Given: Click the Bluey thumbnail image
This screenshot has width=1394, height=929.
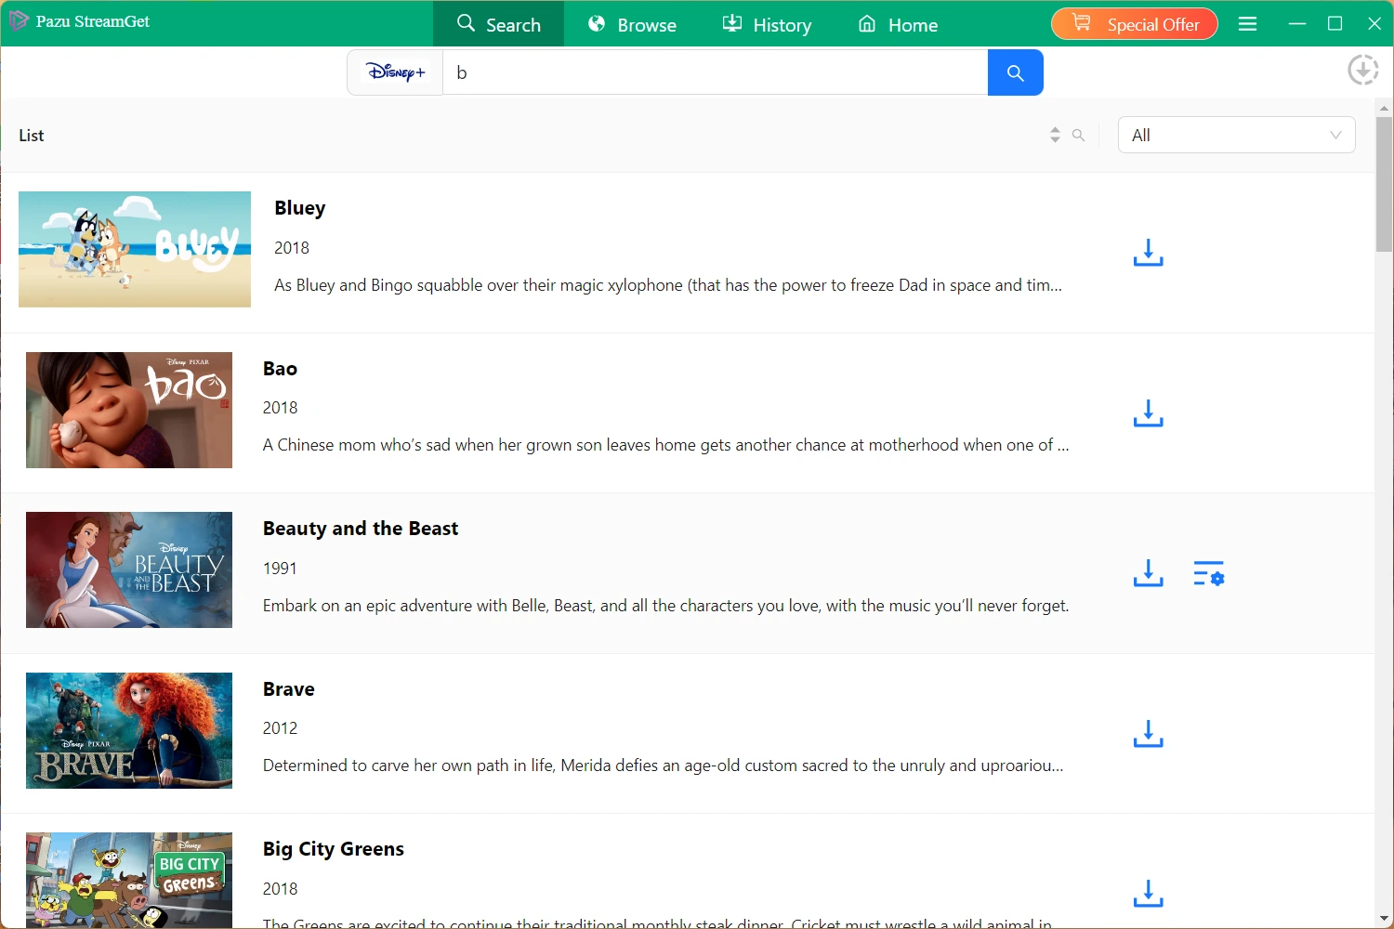Looking at the screenshot, I should tap(135, 249).
